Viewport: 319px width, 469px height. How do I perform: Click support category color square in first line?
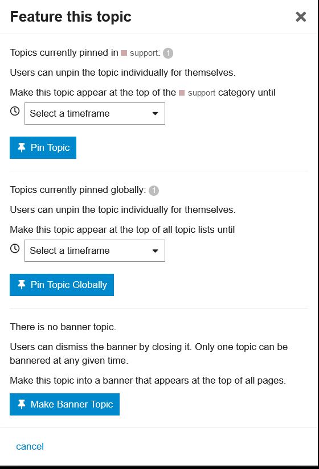point(124,54)
